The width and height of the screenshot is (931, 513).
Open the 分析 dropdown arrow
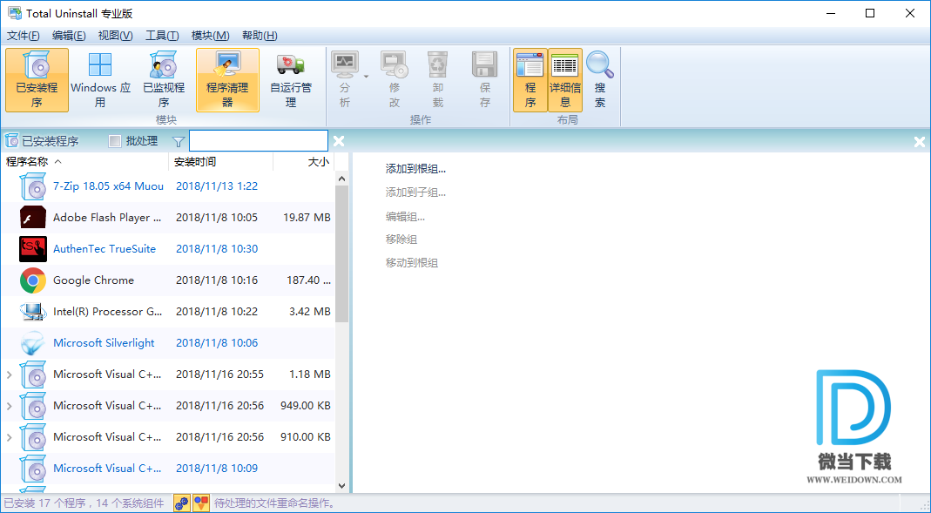click(367, 77)
